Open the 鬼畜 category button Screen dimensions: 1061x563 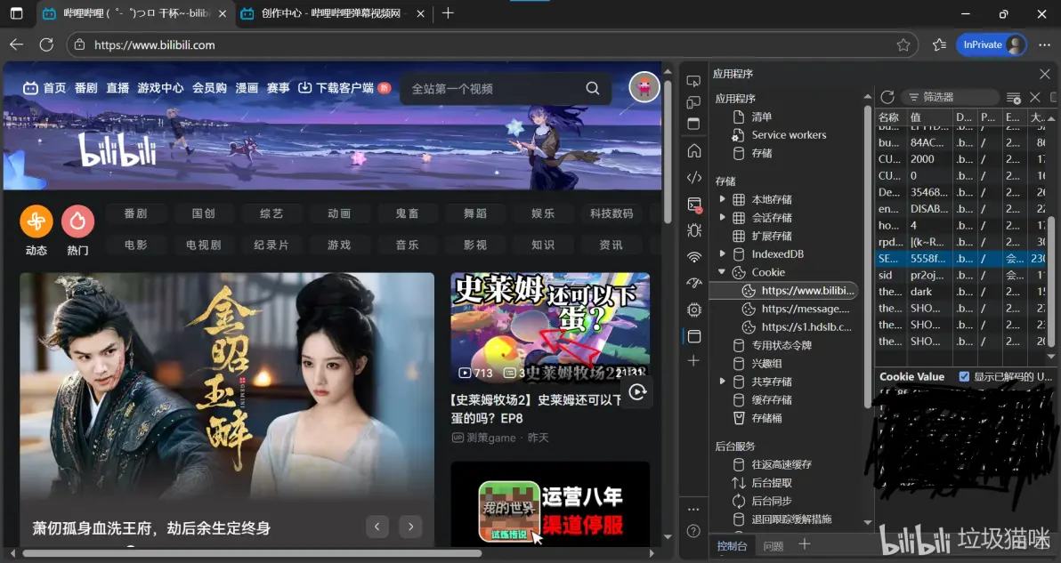click(407, 213)
